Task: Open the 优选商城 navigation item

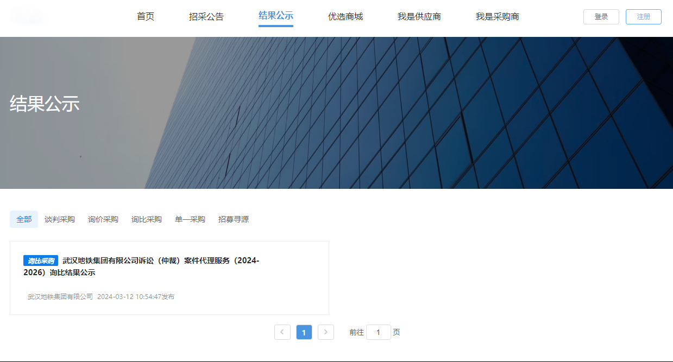Action: click(x=345, y=17)
